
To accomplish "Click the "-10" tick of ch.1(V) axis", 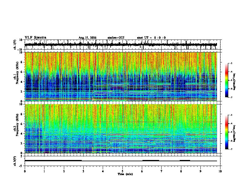I will coord(20,50).
